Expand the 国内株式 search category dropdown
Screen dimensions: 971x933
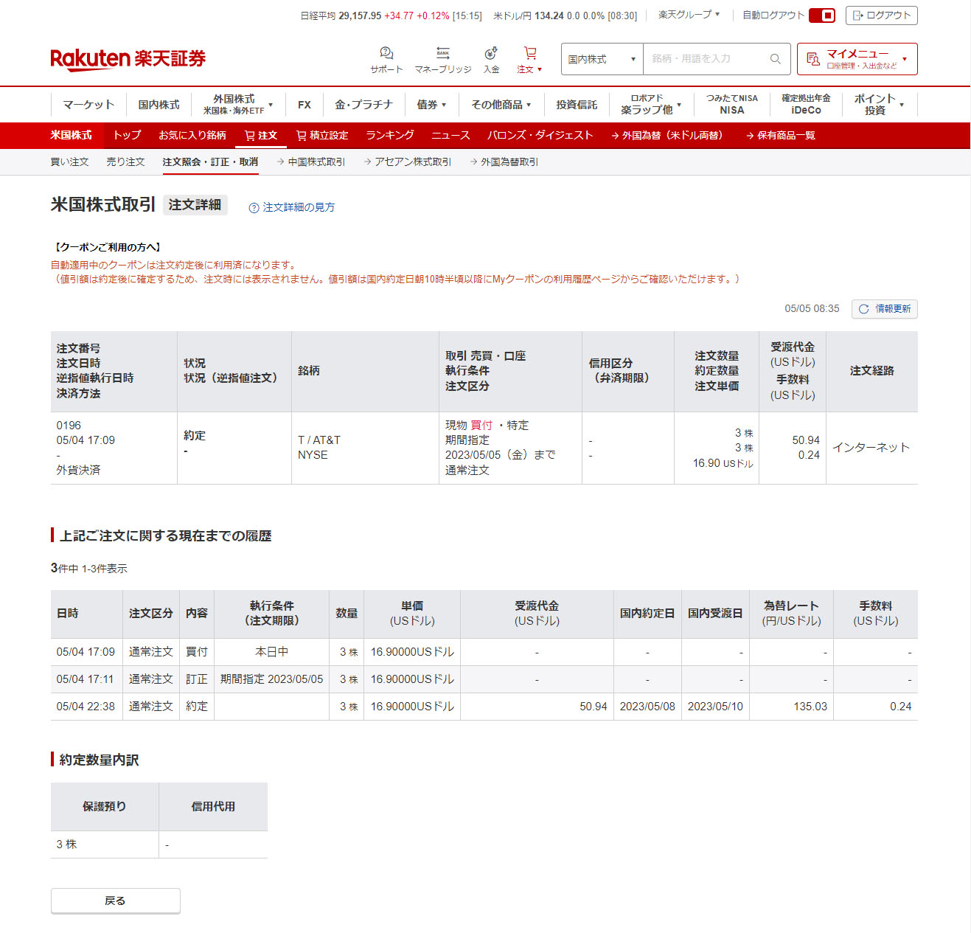tap(602, 59)
